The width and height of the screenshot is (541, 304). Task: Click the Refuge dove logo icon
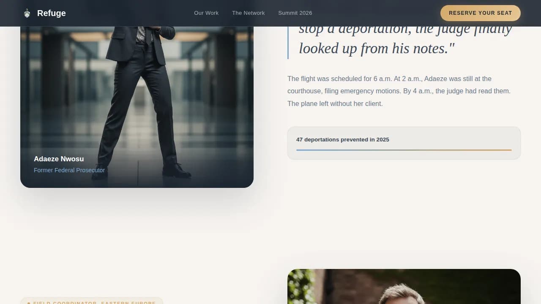coord(27,13)
